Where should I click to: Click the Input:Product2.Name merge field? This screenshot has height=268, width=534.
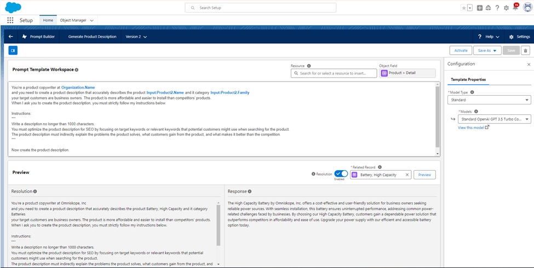(x=165, y=92)
